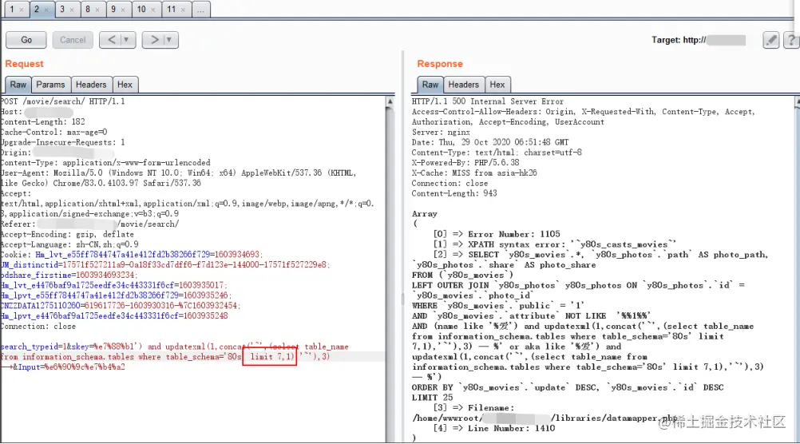Add a new tab with the ... button

coord(201,10)
